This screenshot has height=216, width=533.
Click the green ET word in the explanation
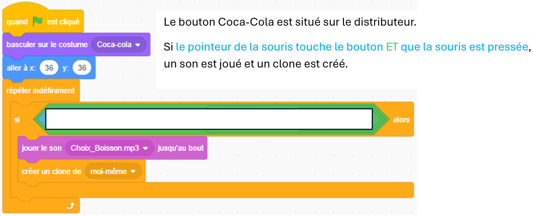click(x=392, y=47)
